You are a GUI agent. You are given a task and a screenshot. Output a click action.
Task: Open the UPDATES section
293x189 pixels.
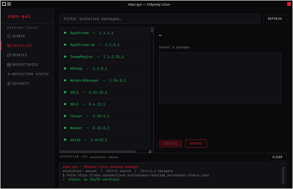point(27,55)
